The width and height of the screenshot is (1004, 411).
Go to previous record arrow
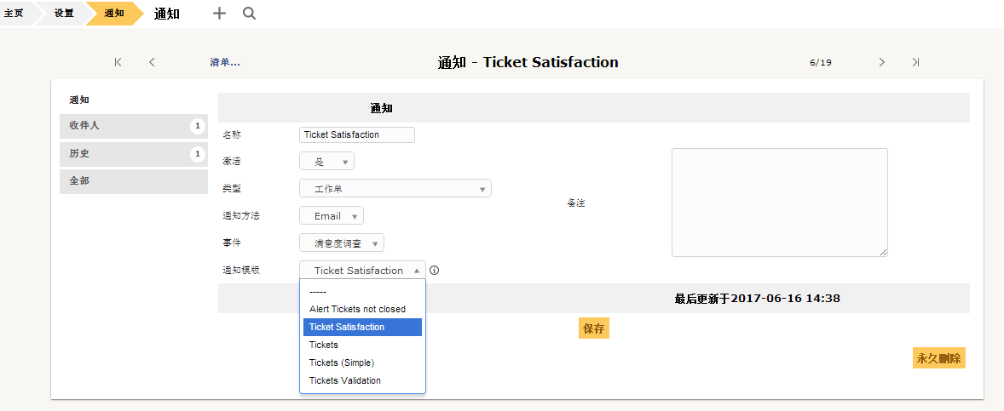[x=152, y=62]
